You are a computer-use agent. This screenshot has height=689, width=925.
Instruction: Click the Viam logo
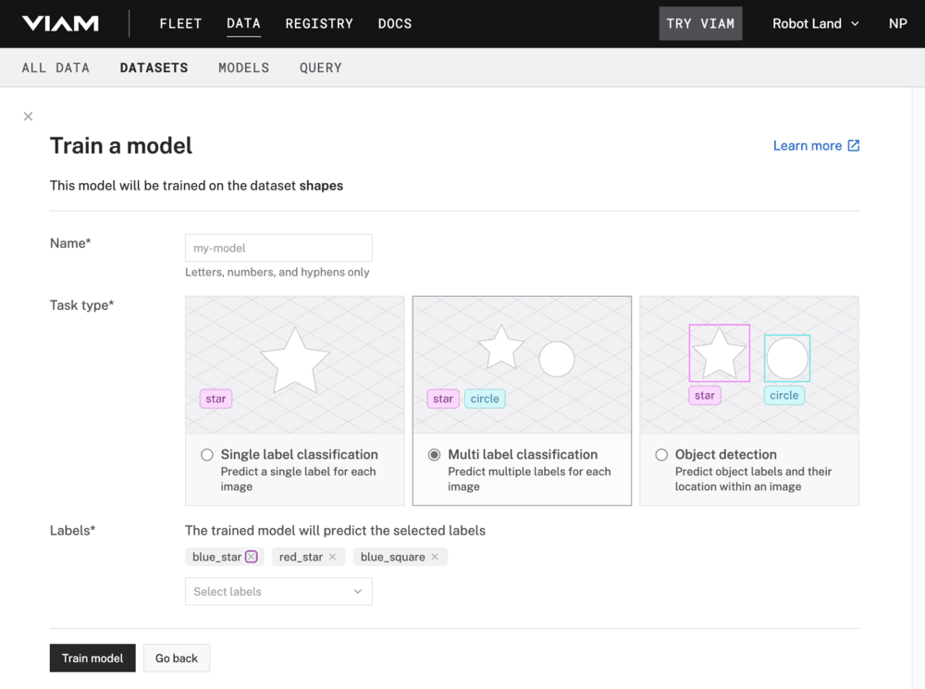tap(60, 23)
